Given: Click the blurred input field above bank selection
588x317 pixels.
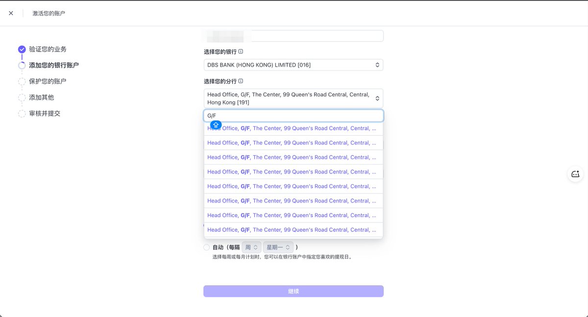Looking at the screenshot, I should (294, 36).
